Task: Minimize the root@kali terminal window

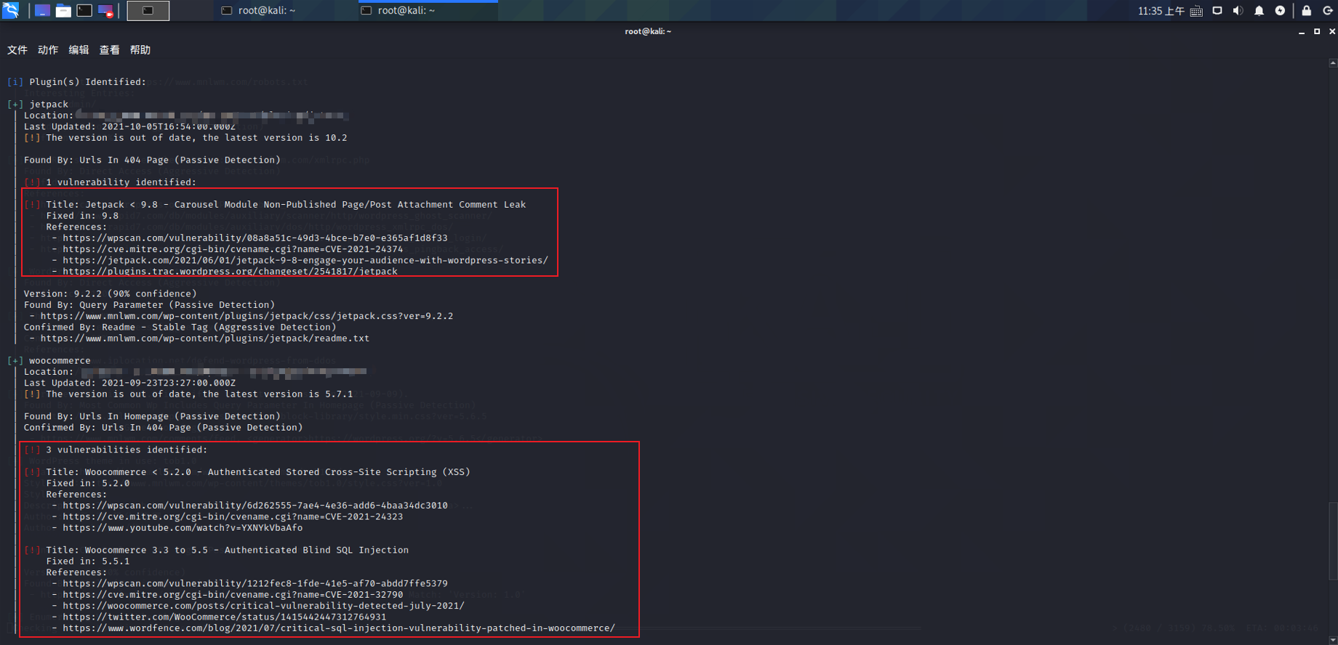Action: click(1302, 32)
